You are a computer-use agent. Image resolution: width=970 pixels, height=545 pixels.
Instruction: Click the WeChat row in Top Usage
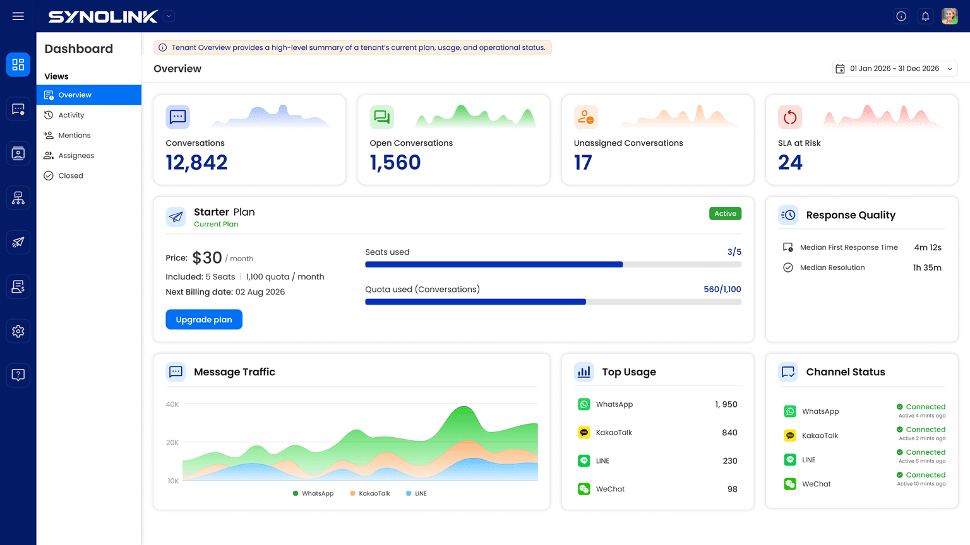click(657, 489)
